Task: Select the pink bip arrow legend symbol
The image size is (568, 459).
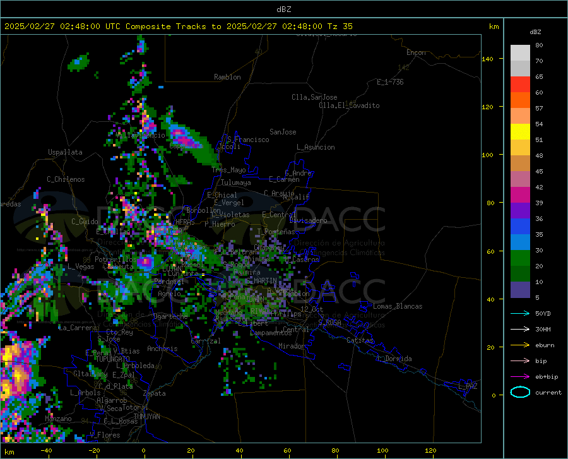Action: point(520,361)
